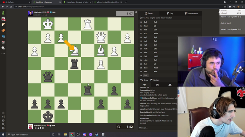Switch to the Tournaments tab
This screenshot has height=137, width=245.
click(191, 13)
